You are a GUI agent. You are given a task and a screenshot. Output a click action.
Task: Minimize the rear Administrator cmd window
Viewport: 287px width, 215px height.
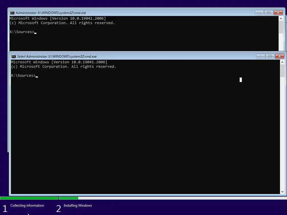(259, 13)
